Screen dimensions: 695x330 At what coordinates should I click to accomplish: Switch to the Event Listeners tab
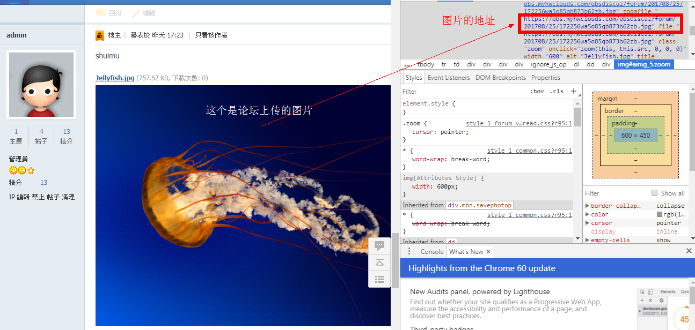pyautogui.click(x=449, y=78)
